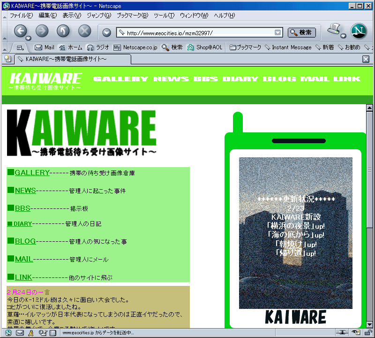Toggle online/offline plug icon in status bar
Viewport: 375px width, 338px height.
[342, 332]
